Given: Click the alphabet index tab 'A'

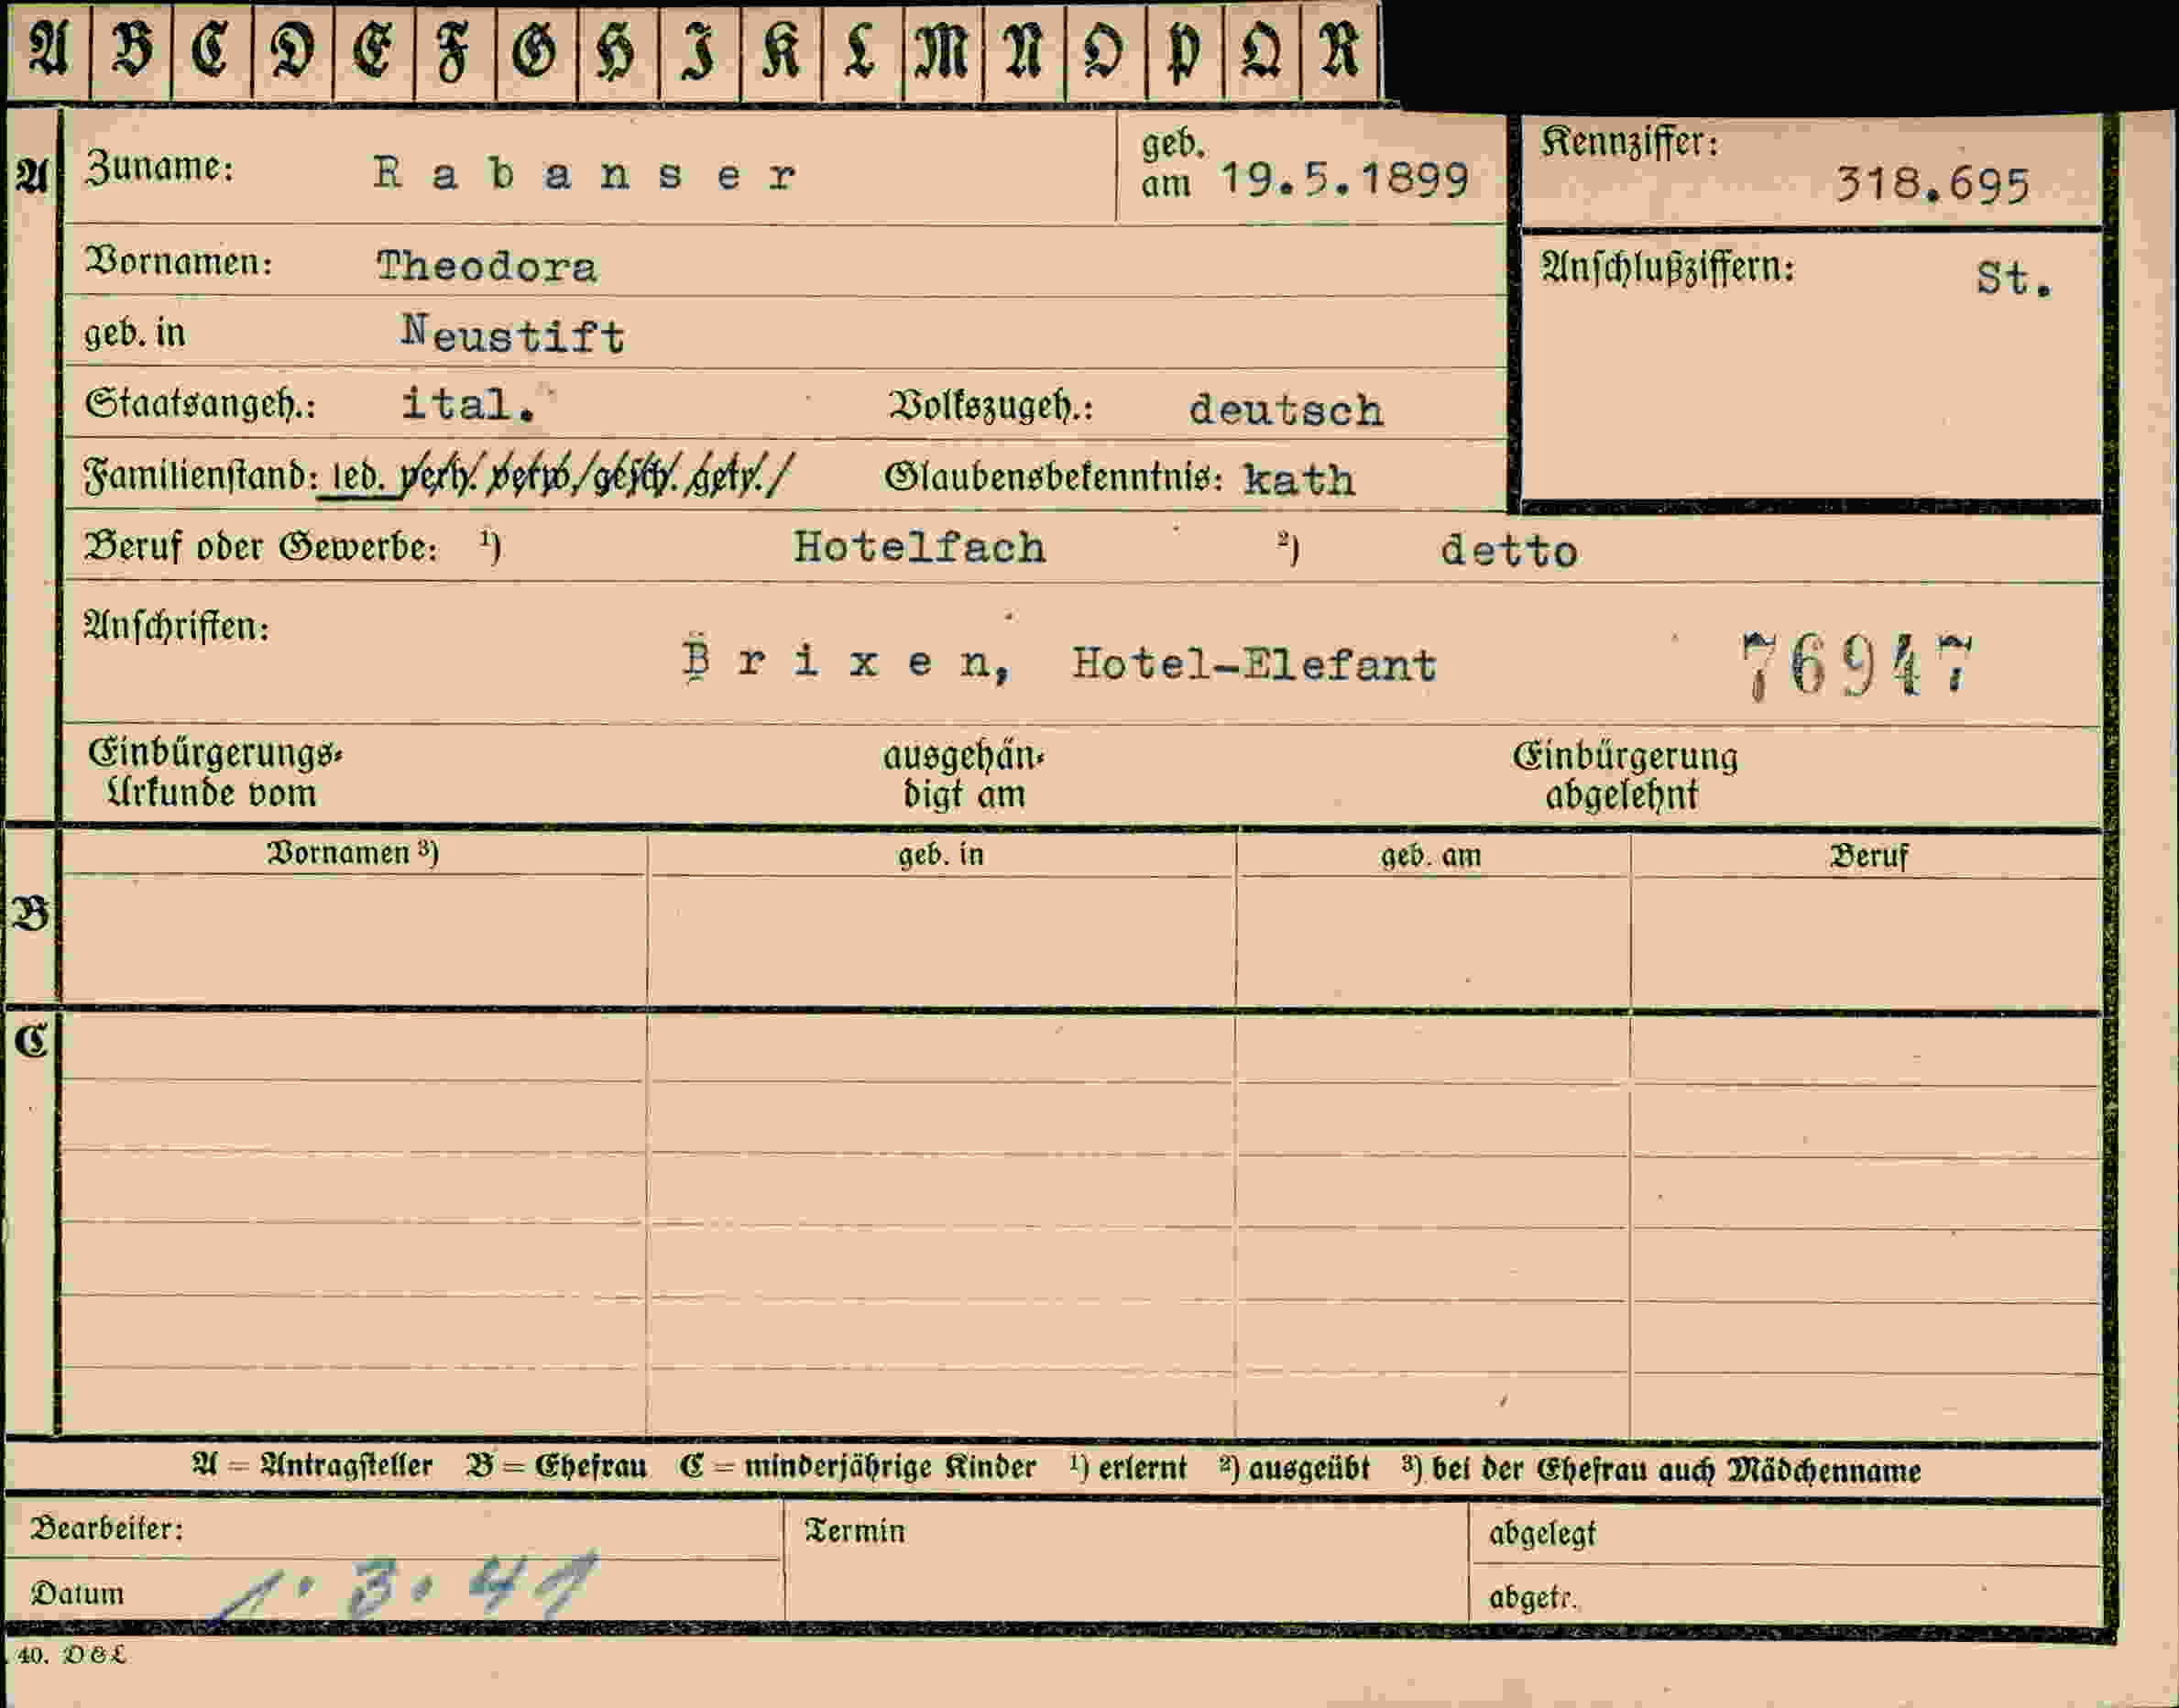Looking at the screenshot, I should 48,52.
